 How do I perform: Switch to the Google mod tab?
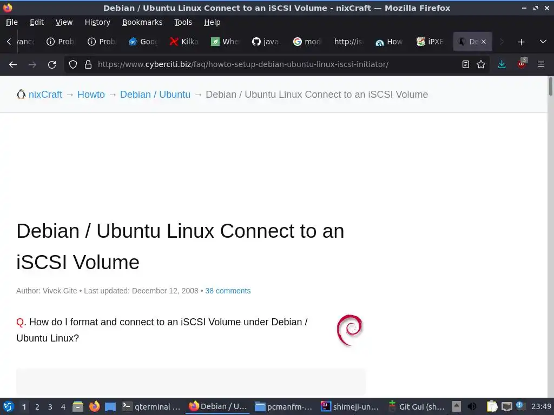tap(307, 42)
